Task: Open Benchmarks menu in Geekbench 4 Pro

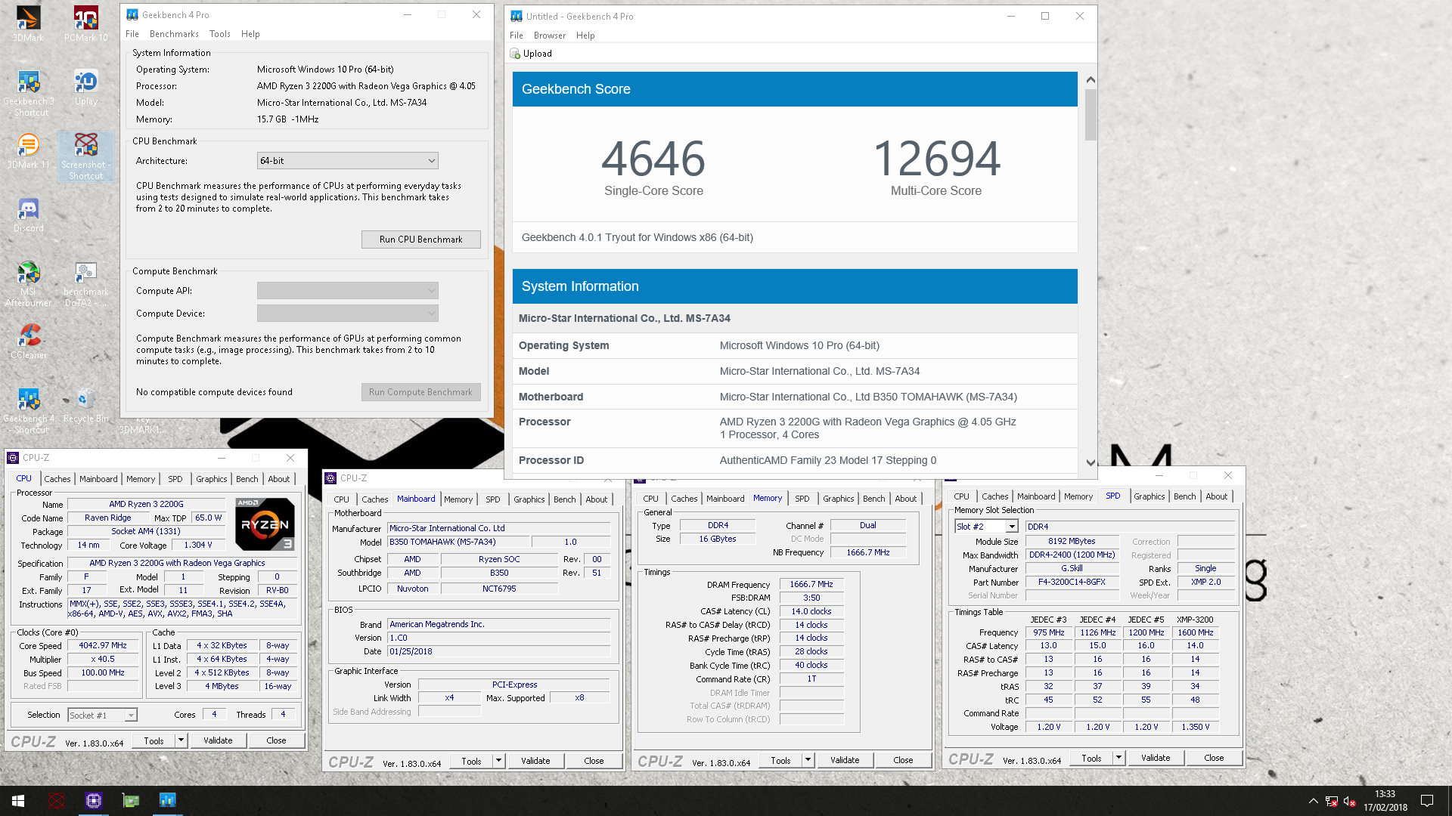Action: pyautogui.click(x=174, y=34)
